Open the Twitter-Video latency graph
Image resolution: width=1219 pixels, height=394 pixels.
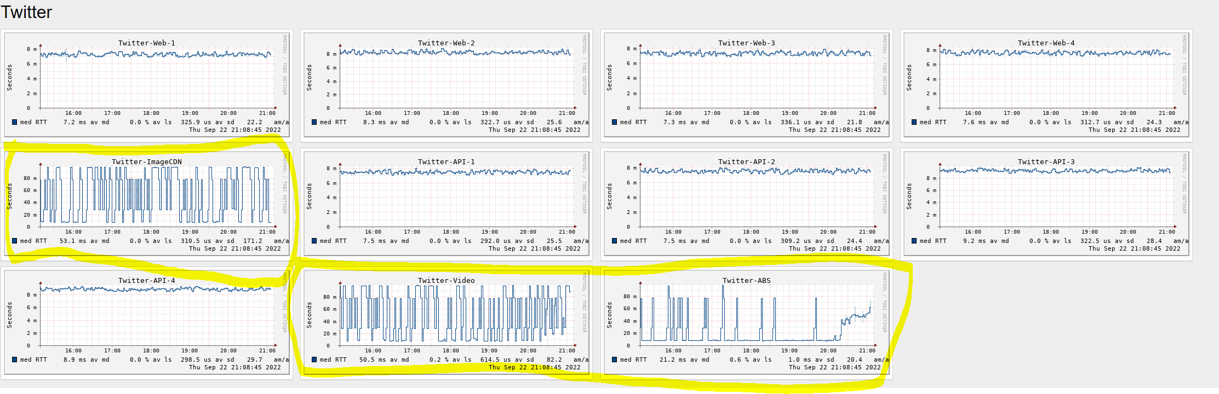pos(447,323)
